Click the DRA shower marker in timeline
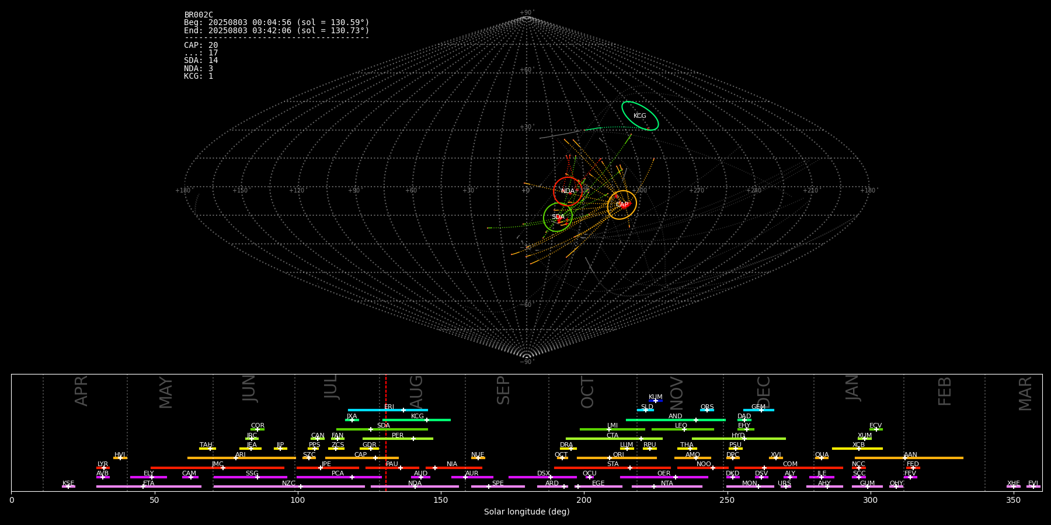1051x525 pixels. click(x=571, y=449)
